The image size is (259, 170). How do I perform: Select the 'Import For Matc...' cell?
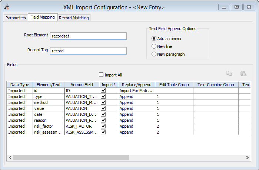coord(137,91)
